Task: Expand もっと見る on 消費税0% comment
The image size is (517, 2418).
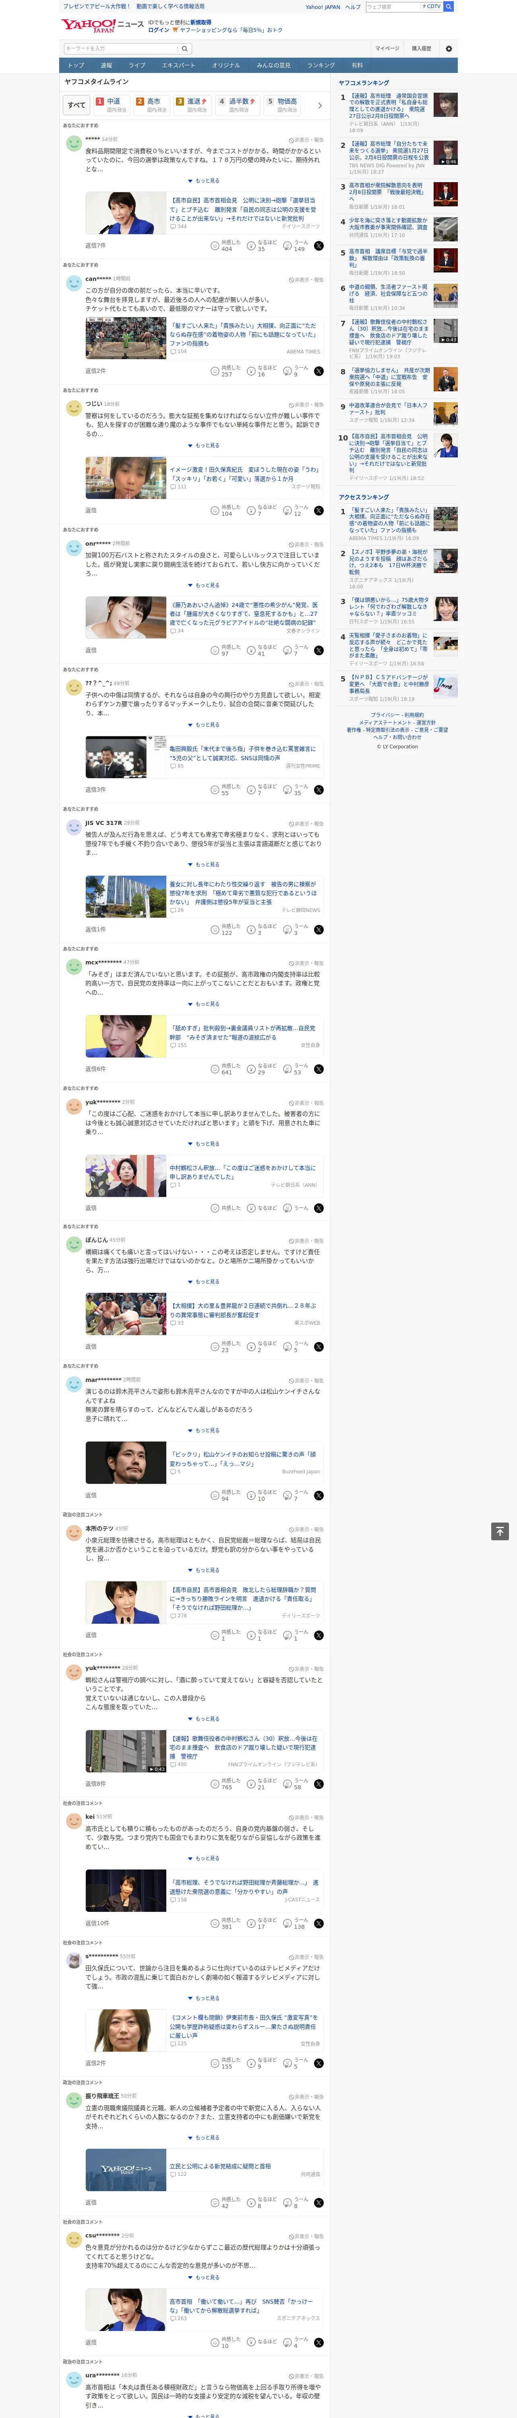Action: point(204,181)
